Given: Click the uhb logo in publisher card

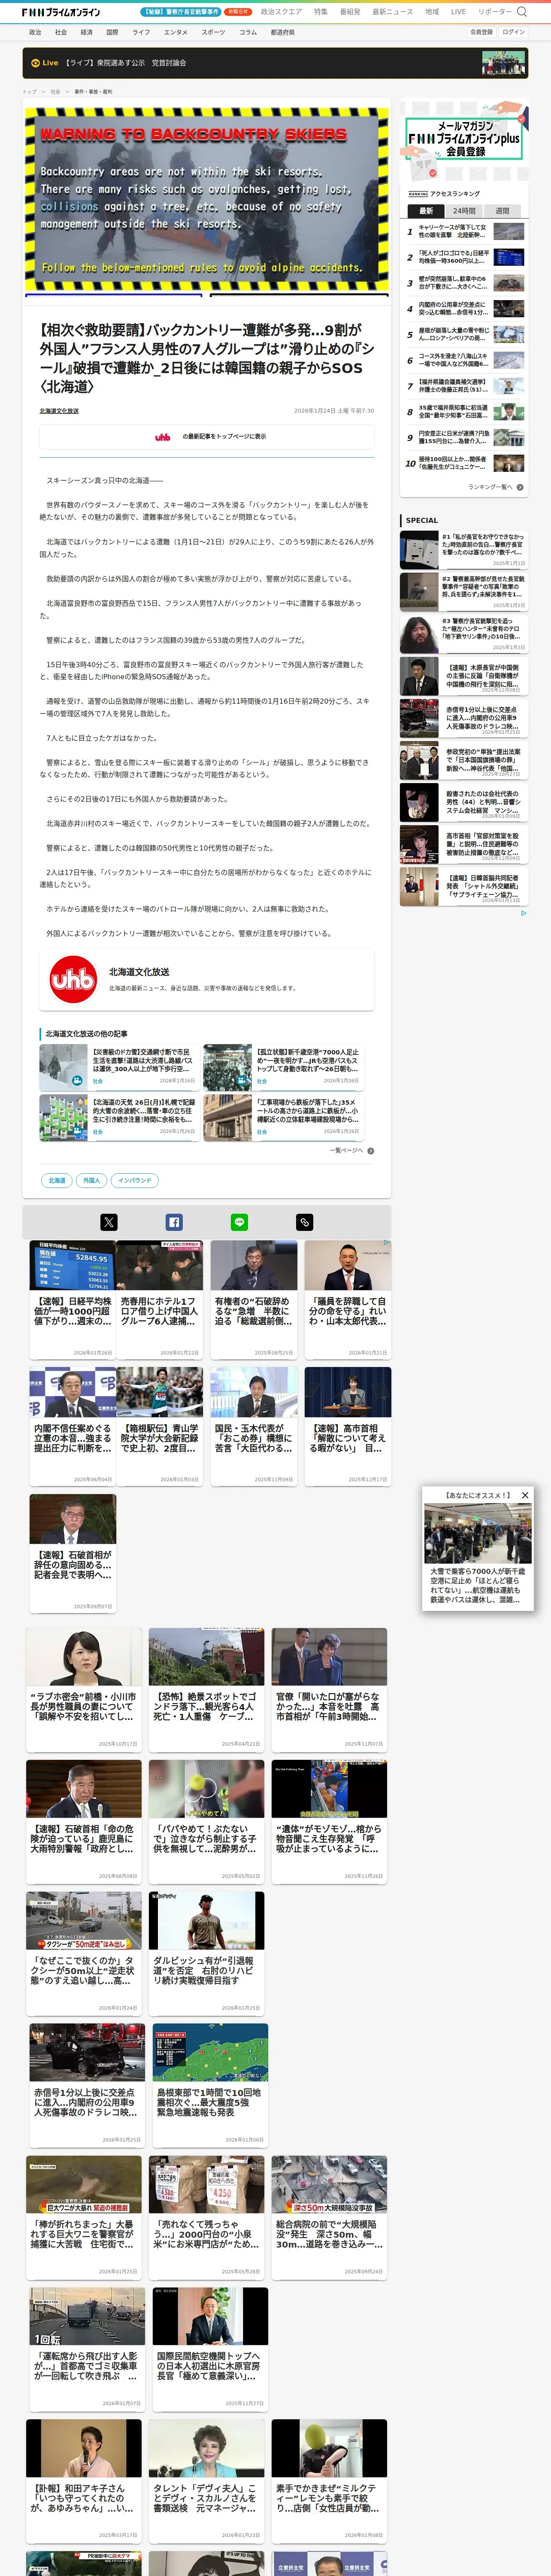Looking at the screenshot, I should 73,980.
